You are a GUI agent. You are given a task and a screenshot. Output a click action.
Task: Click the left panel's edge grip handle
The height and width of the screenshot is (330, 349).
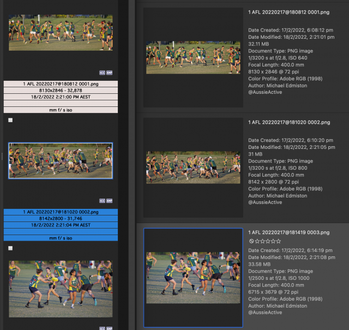pos(2,157)
